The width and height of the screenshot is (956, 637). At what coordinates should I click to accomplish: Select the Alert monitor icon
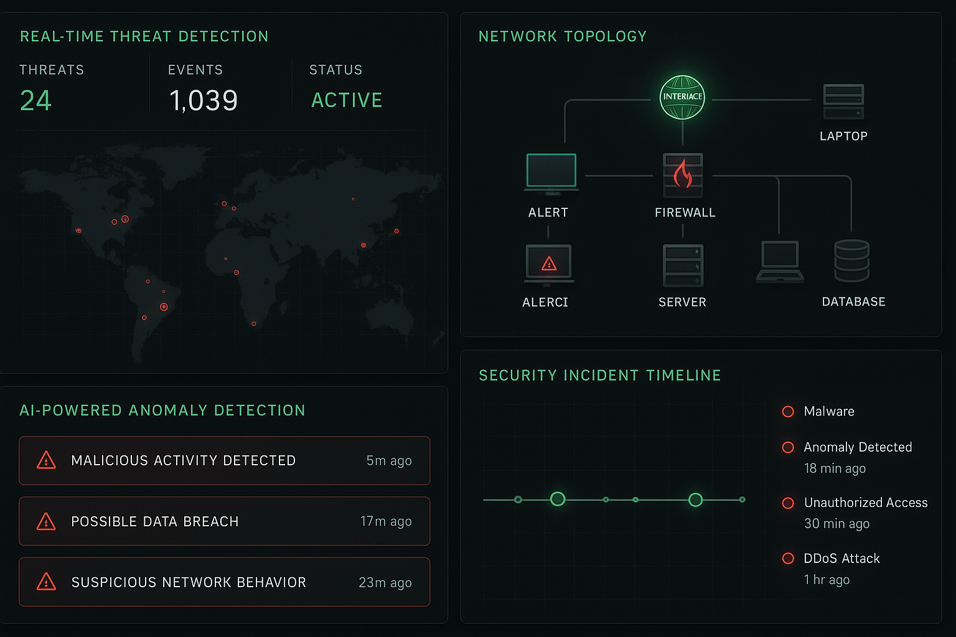coord(550,170)
